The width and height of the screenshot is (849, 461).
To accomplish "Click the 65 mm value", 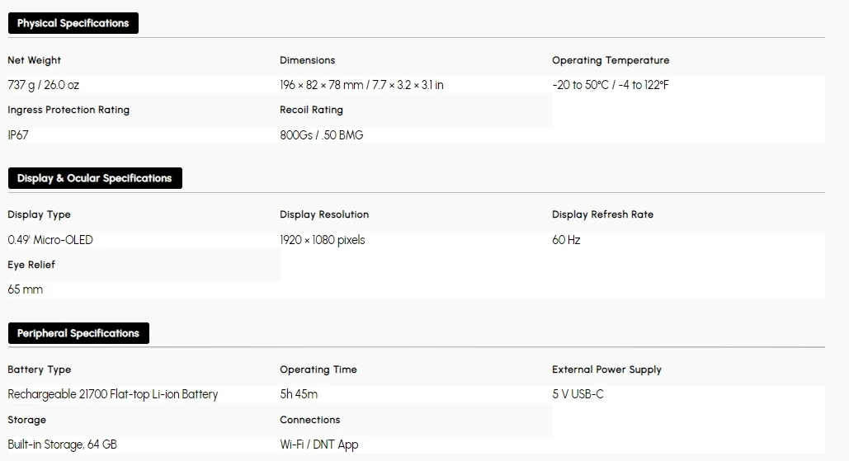I will point(25,289).
